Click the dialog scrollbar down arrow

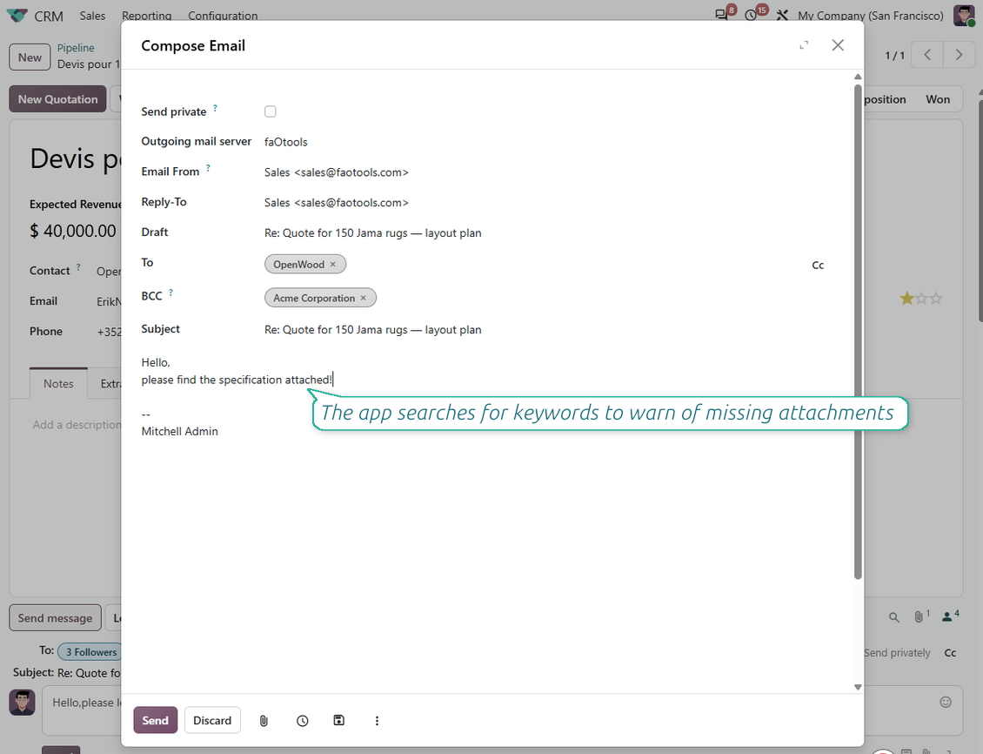pyautogui.click(x=858, y=687)
